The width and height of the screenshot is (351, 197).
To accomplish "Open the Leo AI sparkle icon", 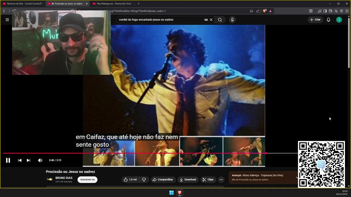I will click(x=336, y=11).
